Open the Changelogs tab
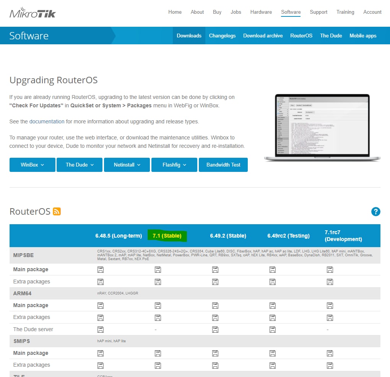 point(222,36)
